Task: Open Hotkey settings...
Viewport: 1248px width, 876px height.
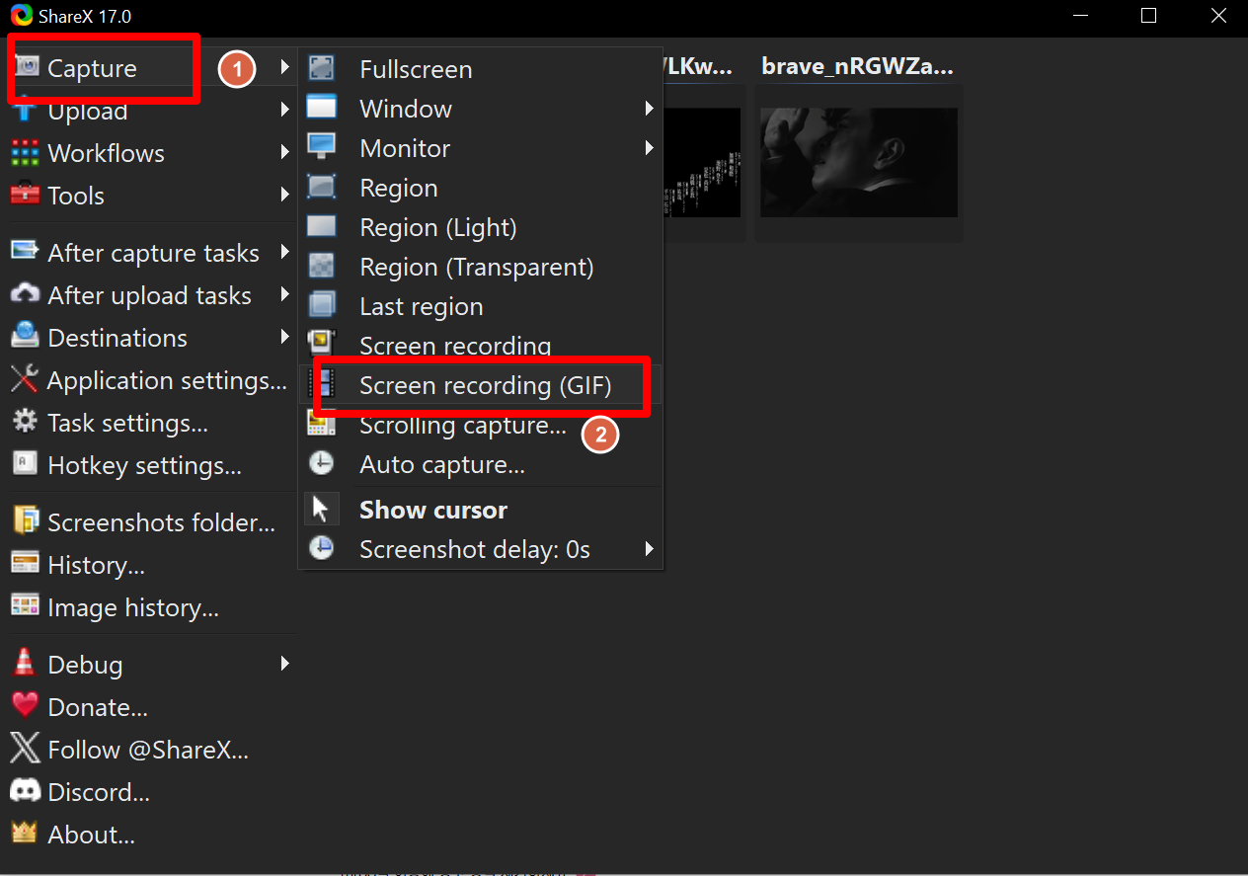Action: click(150, 465)
